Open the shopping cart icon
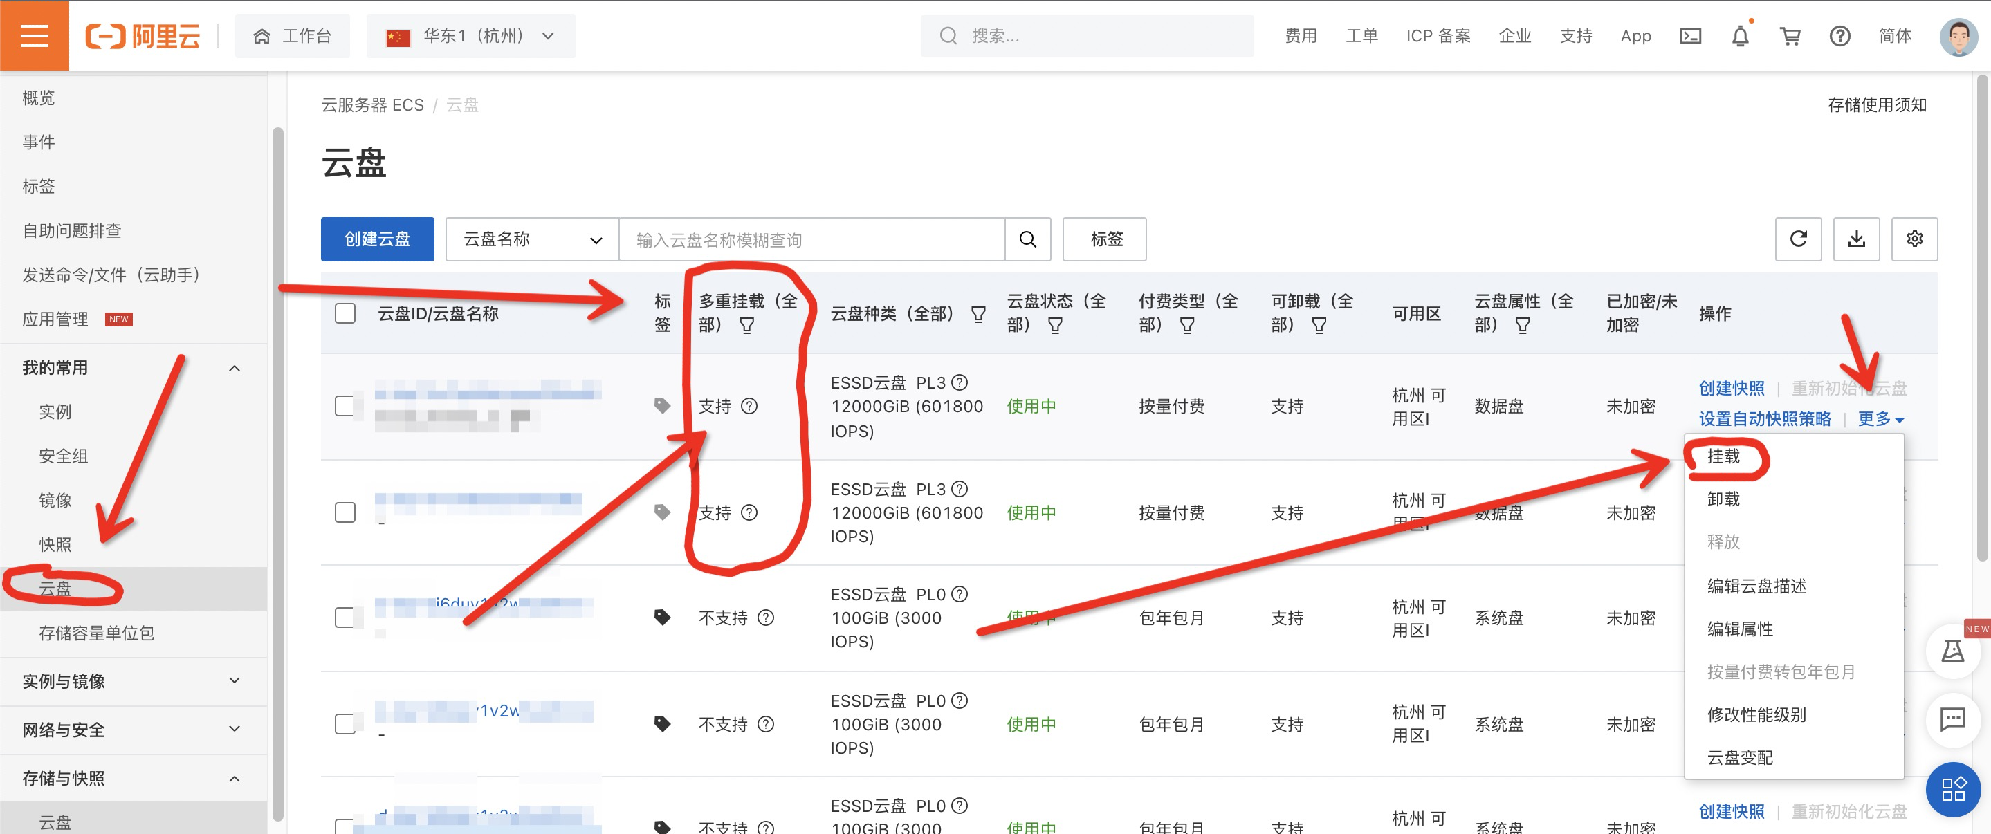Viewport: 1991px width, 834px height. 1789,35
